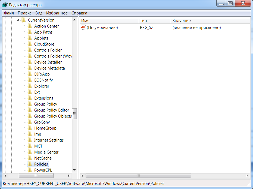Click the DIFxApp folder icon
253x189 pixels.
coord(30,74)
